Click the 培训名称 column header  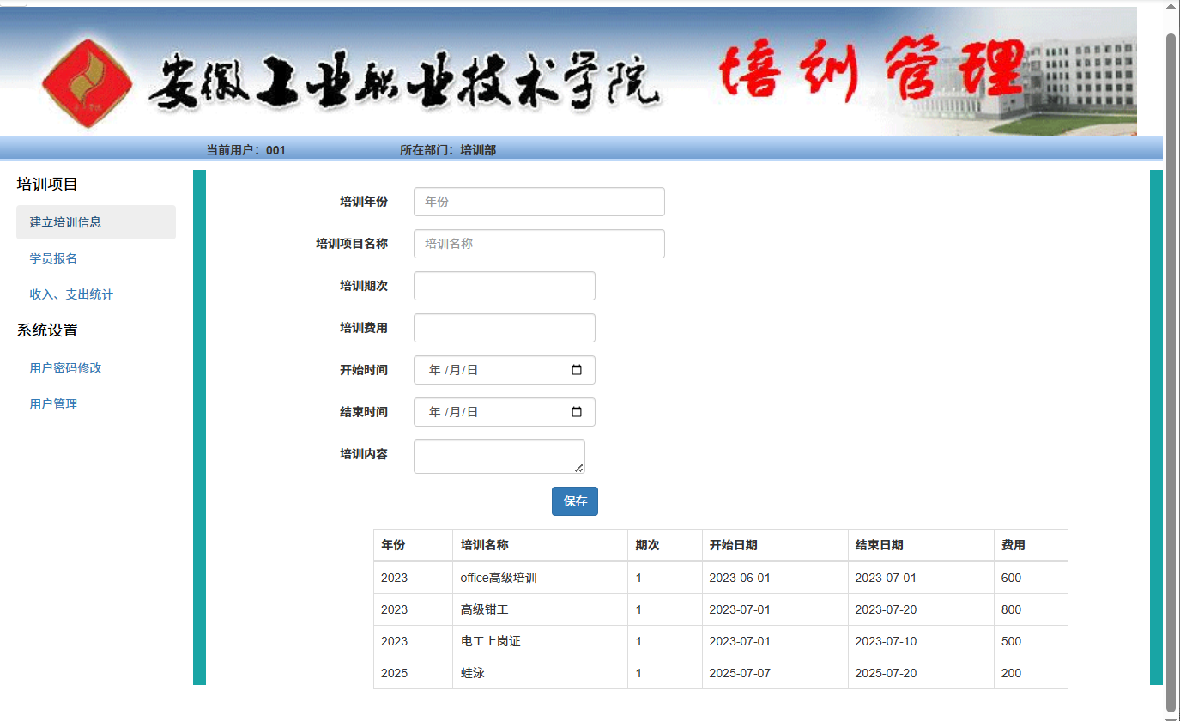[485, 545]
